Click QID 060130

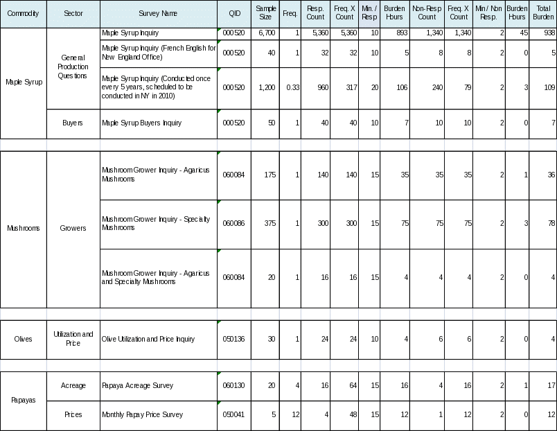pos(234,386)
